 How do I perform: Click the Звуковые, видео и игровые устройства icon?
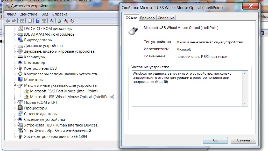click(x=20, y=51)
